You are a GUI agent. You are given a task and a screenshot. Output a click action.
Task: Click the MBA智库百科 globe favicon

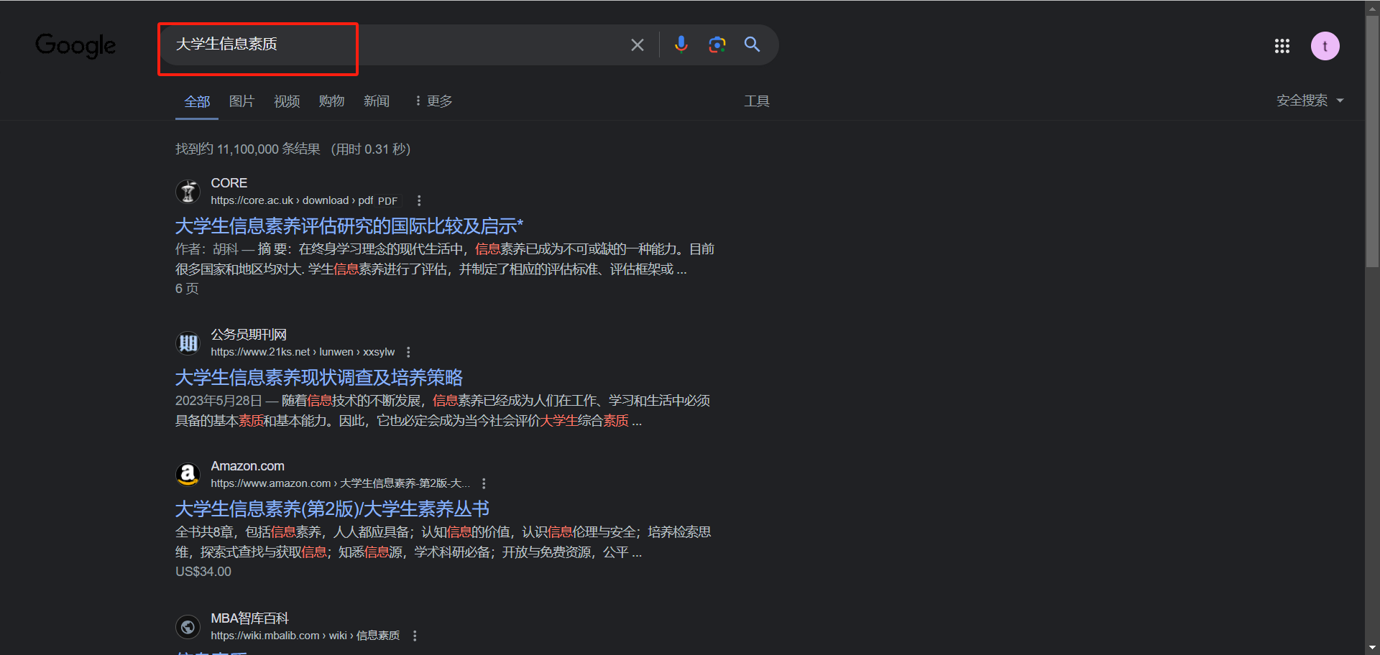188,627
